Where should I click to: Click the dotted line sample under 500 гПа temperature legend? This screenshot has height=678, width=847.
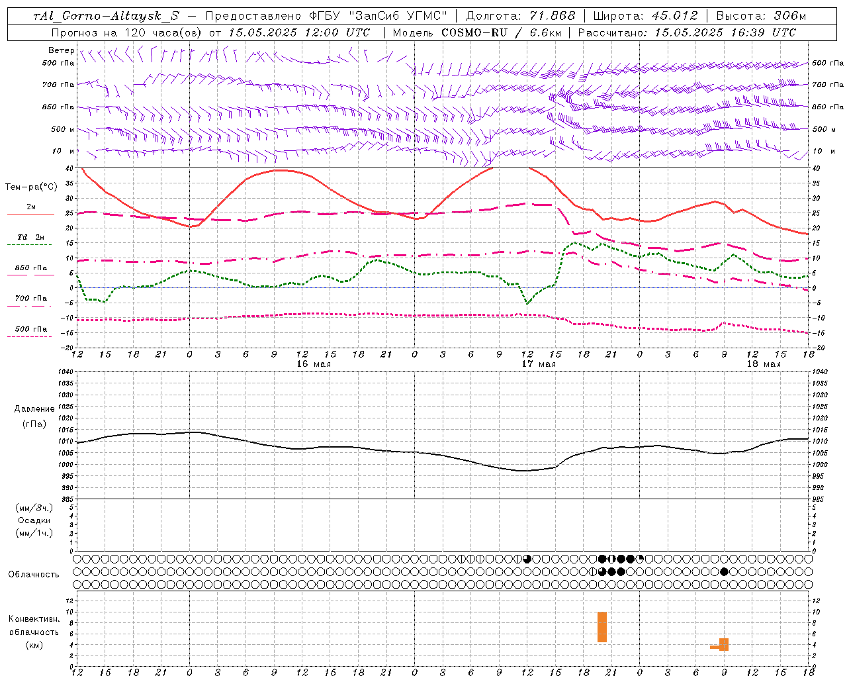[30, 336]
